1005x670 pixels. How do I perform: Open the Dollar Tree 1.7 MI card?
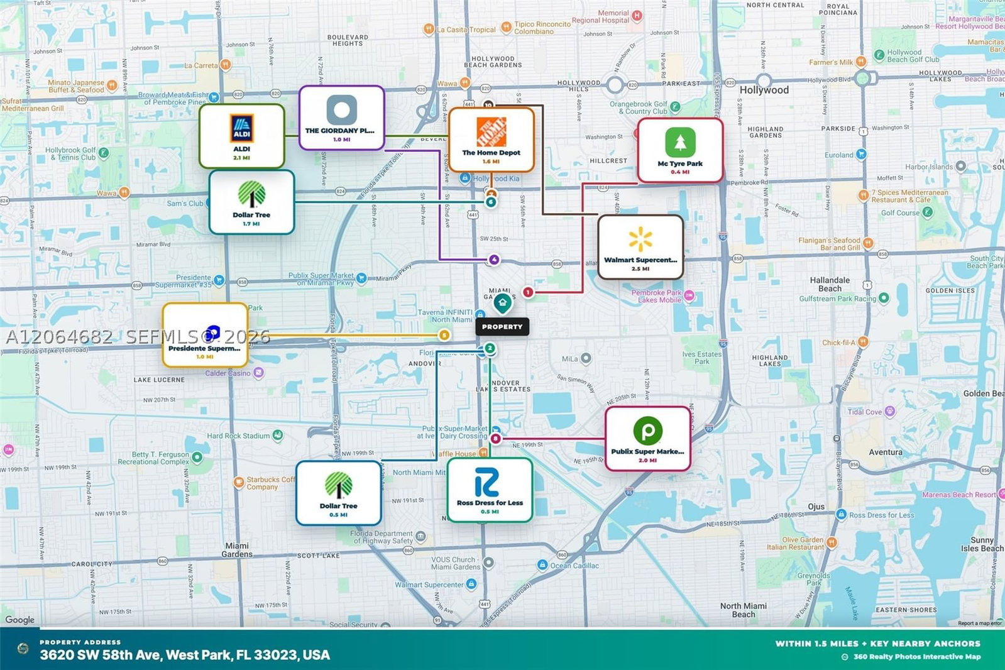[x=251, y=202]
